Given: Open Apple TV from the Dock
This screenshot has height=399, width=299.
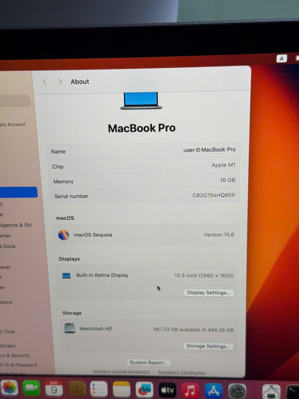Looking at the screenshot, I should [x=168, y=390].
